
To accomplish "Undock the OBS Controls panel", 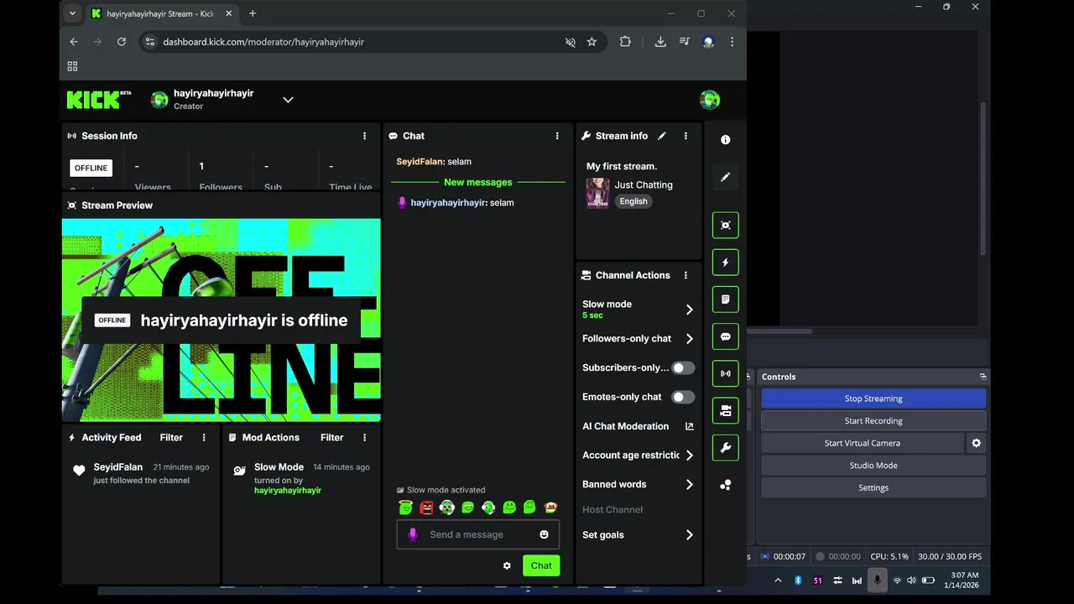I will click(x=983, y=377).
